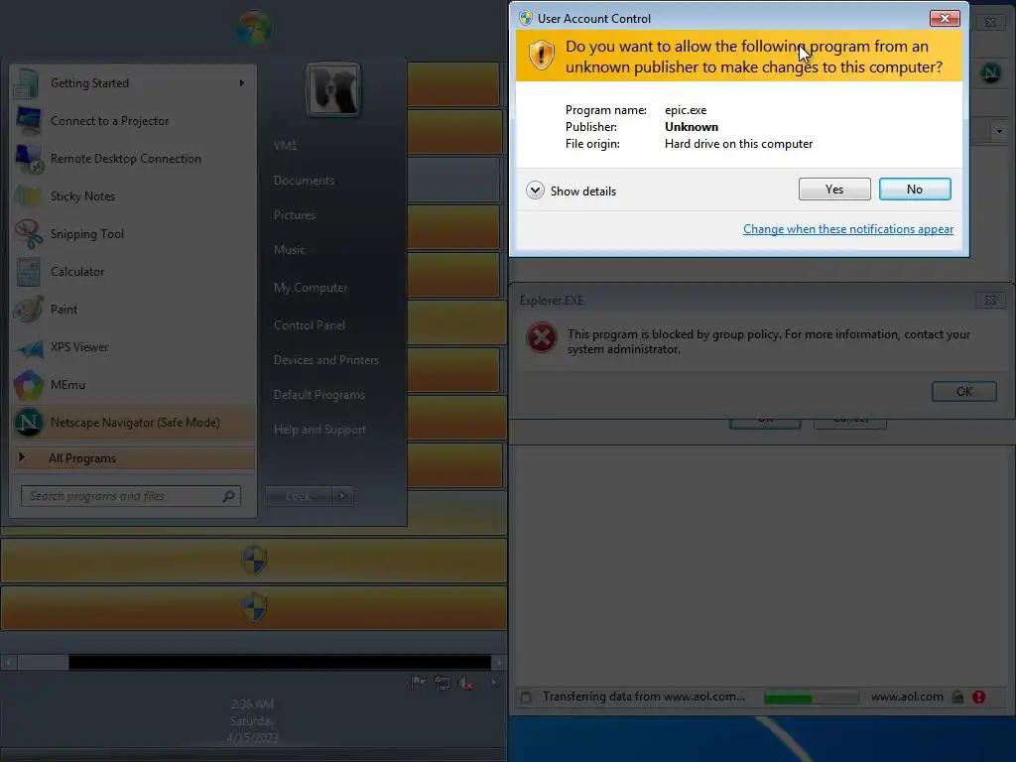Click scrollbar right arrow
Viewport: 1016px width, 762px height.
pyautogui.click(x=499, y=662)
